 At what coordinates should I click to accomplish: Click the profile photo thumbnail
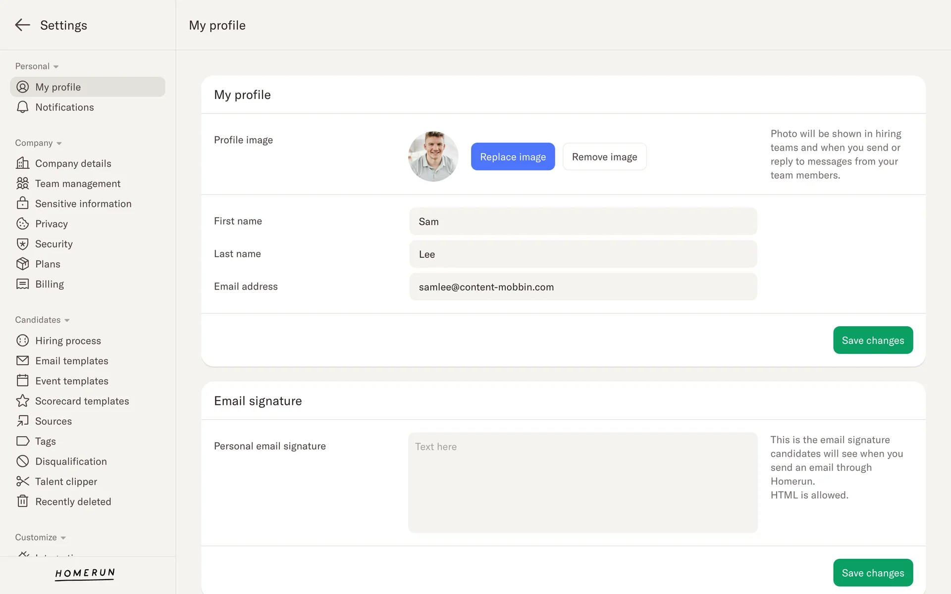433,156
